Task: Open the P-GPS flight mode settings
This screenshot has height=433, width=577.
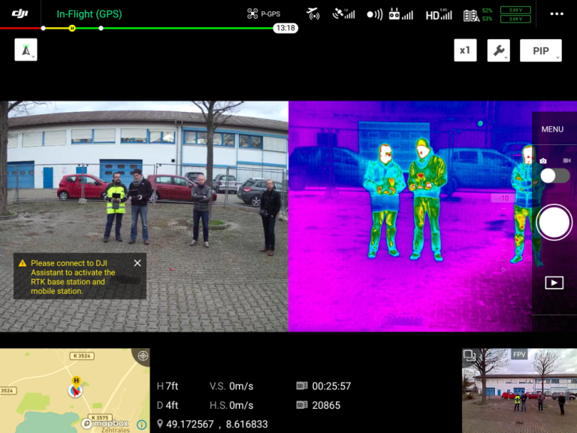Action: 264,14
